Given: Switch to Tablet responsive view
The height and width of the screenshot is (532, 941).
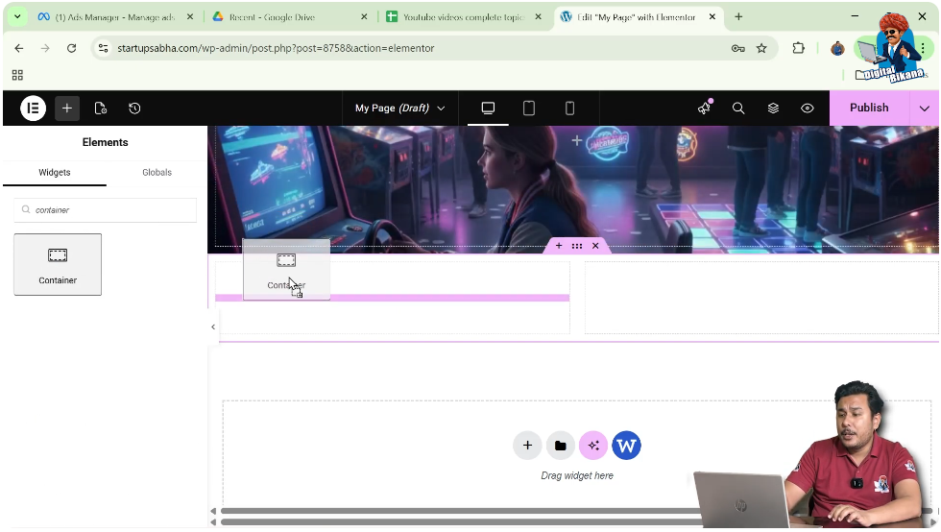Looking at the screenshot, I should [x=529, y=109].
